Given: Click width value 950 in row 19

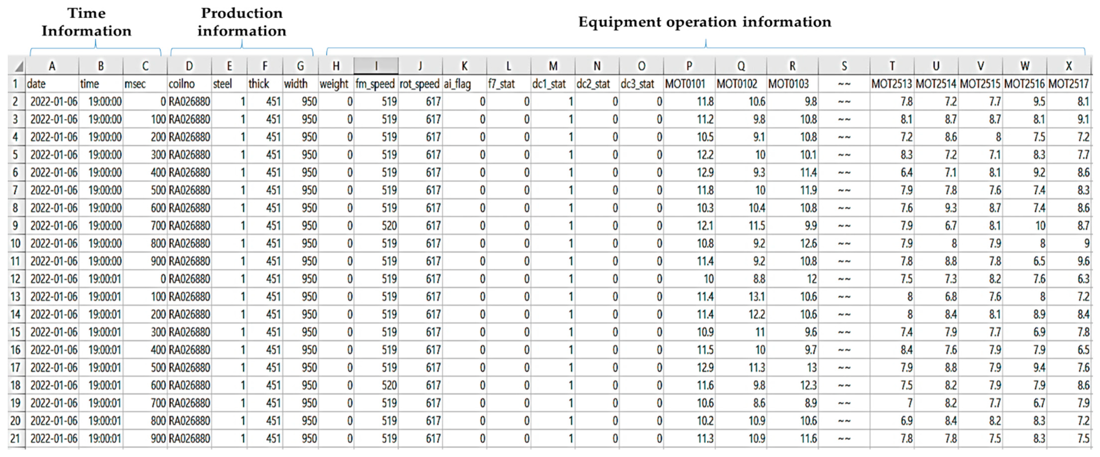Looking at the screenshot, I should pos(300,403).
